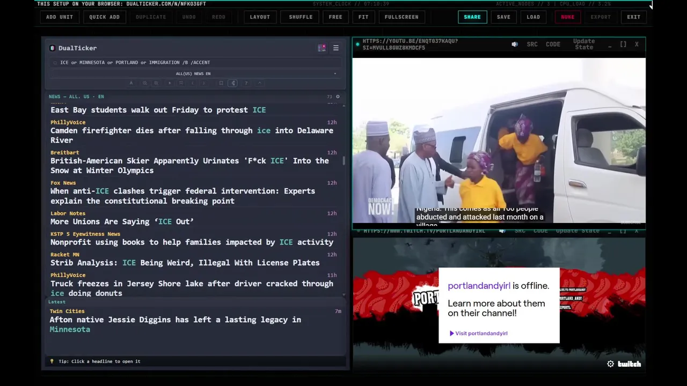Click LOAD in the top toolbar

point(533,17)
